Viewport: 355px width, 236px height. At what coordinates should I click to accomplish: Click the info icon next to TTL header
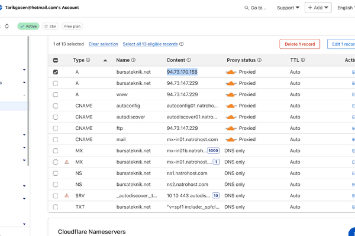pyautogui.click(x=303, y=60)
